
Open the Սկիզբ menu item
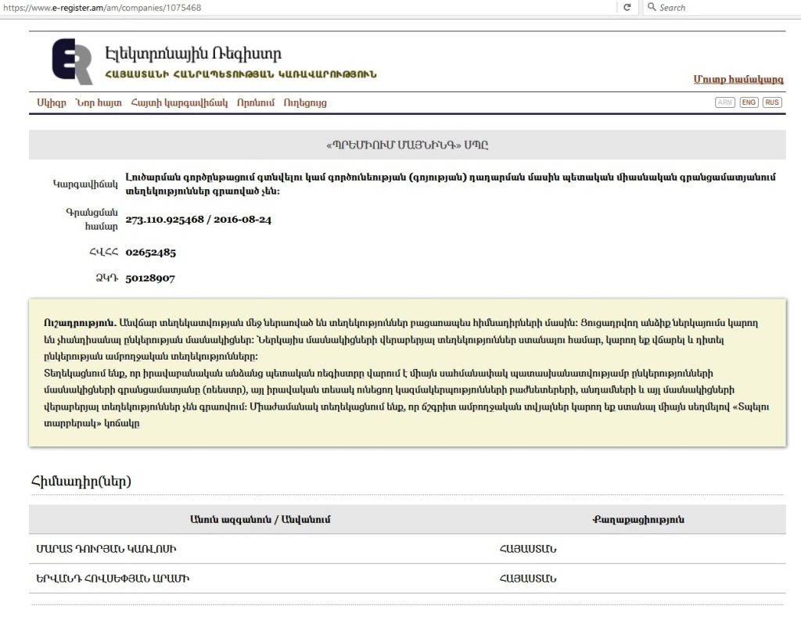[51, 102]
